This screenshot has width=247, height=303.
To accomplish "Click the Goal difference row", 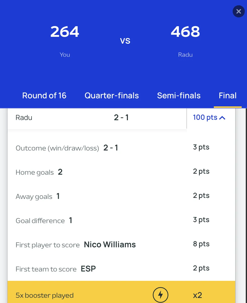I will point(121,221).
